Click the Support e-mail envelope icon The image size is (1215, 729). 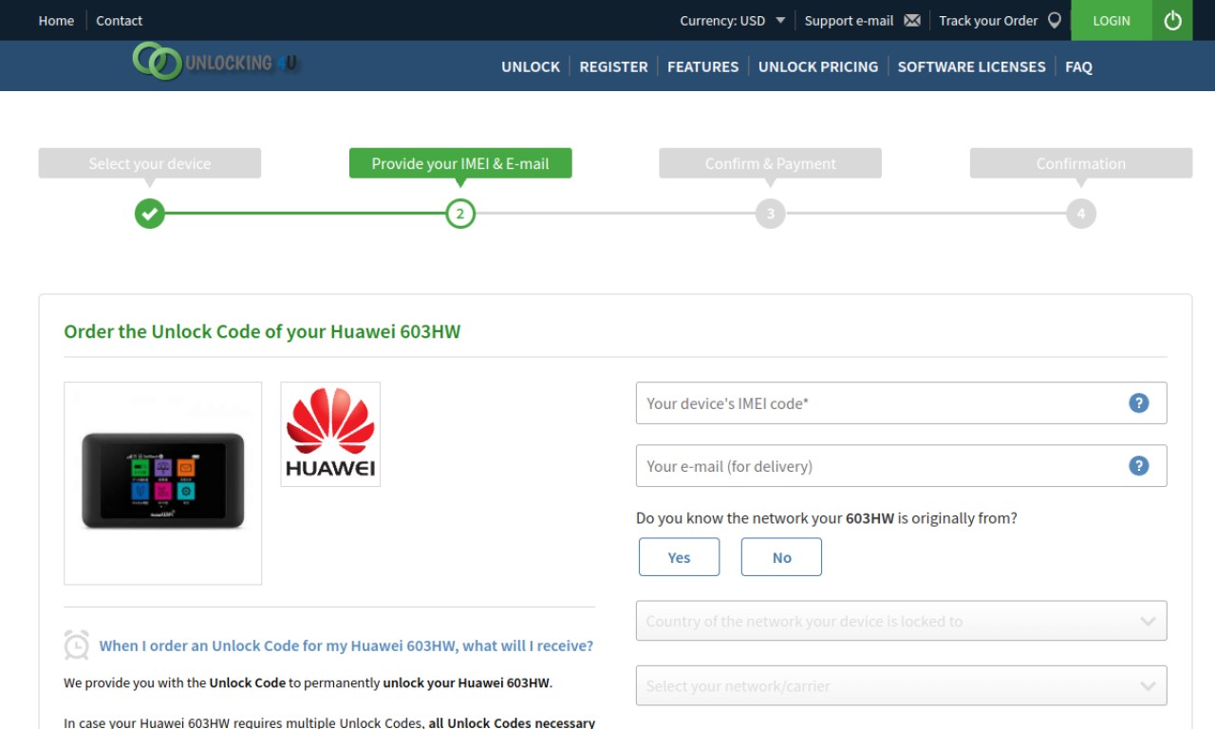point(912,21)
